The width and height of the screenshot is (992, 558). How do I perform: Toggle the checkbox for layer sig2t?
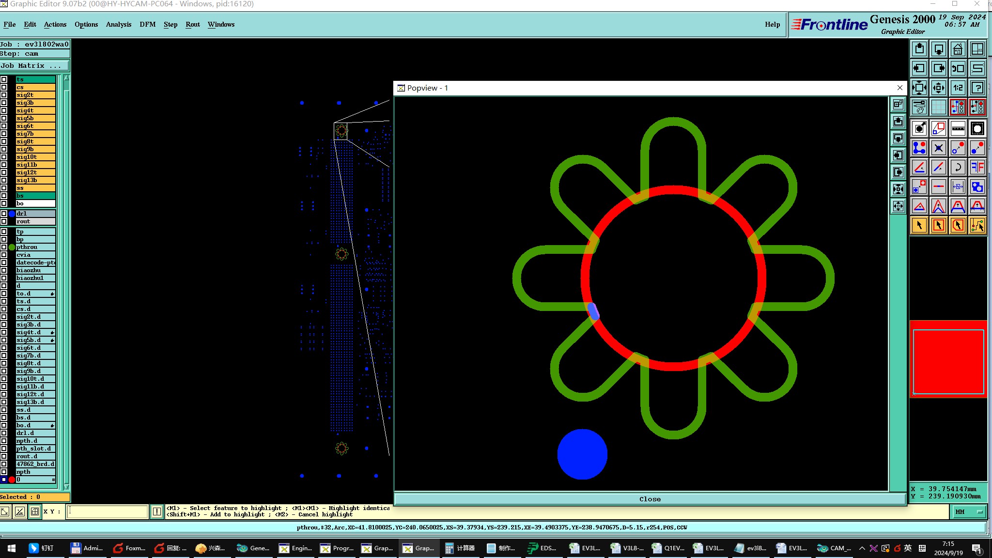[4, 95]
